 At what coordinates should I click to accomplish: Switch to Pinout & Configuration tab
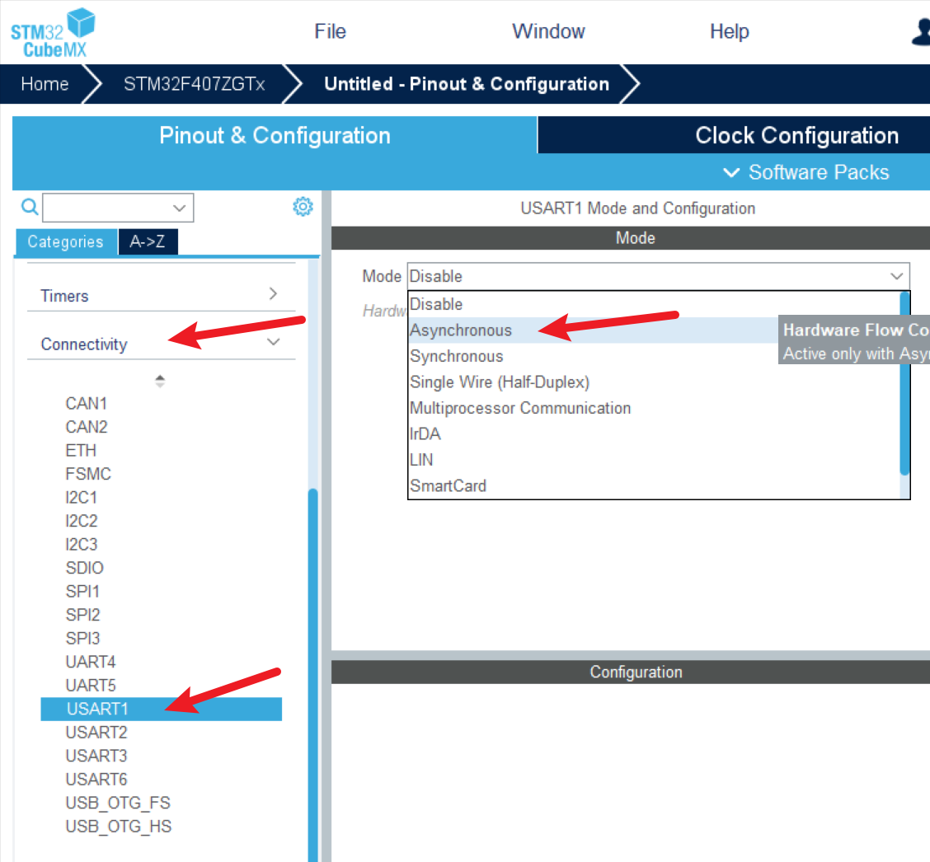click(275, 136)
